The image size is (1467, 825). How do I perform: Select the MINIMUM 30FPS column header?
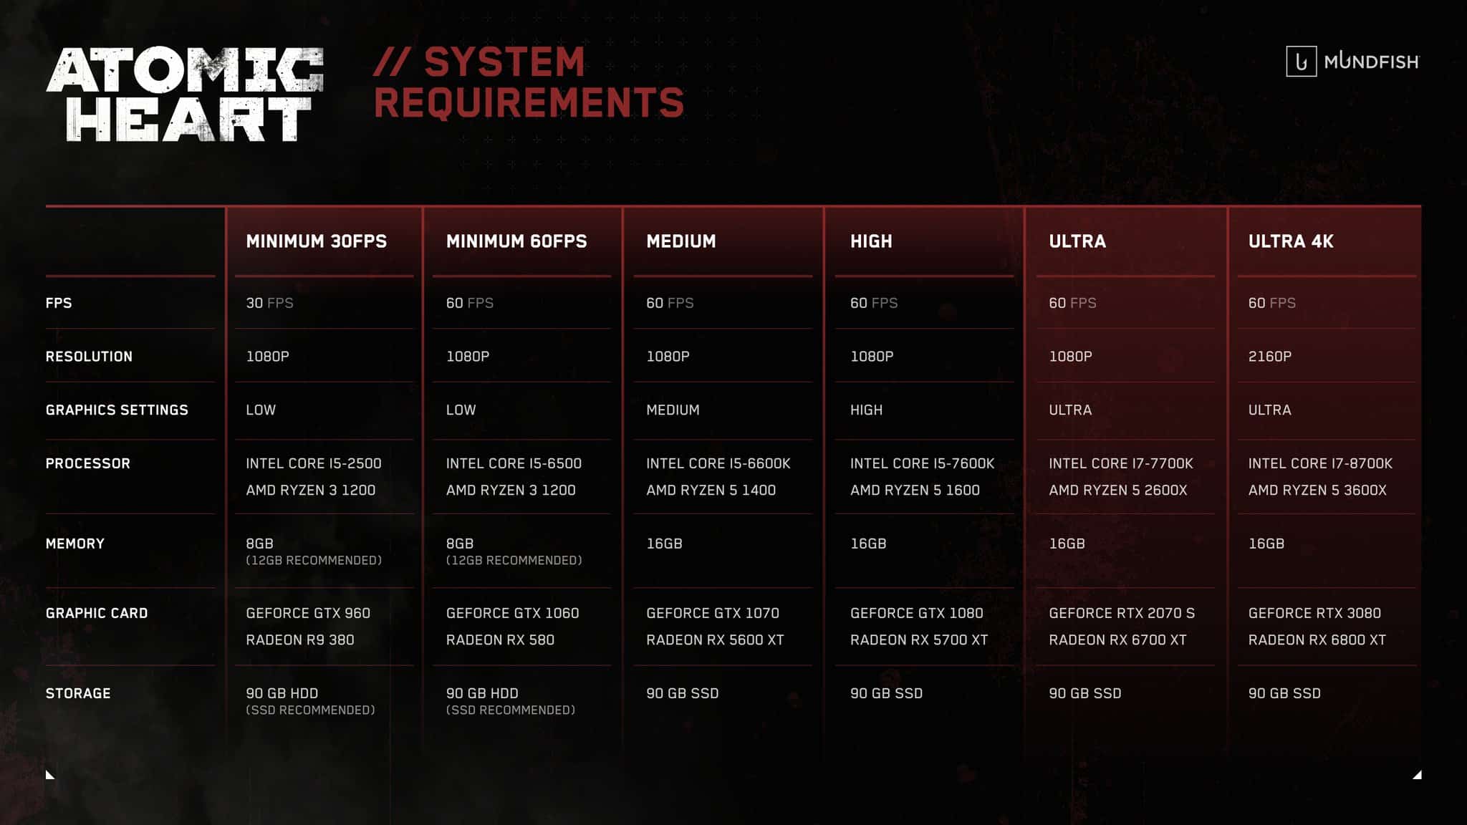click(317, 241)
